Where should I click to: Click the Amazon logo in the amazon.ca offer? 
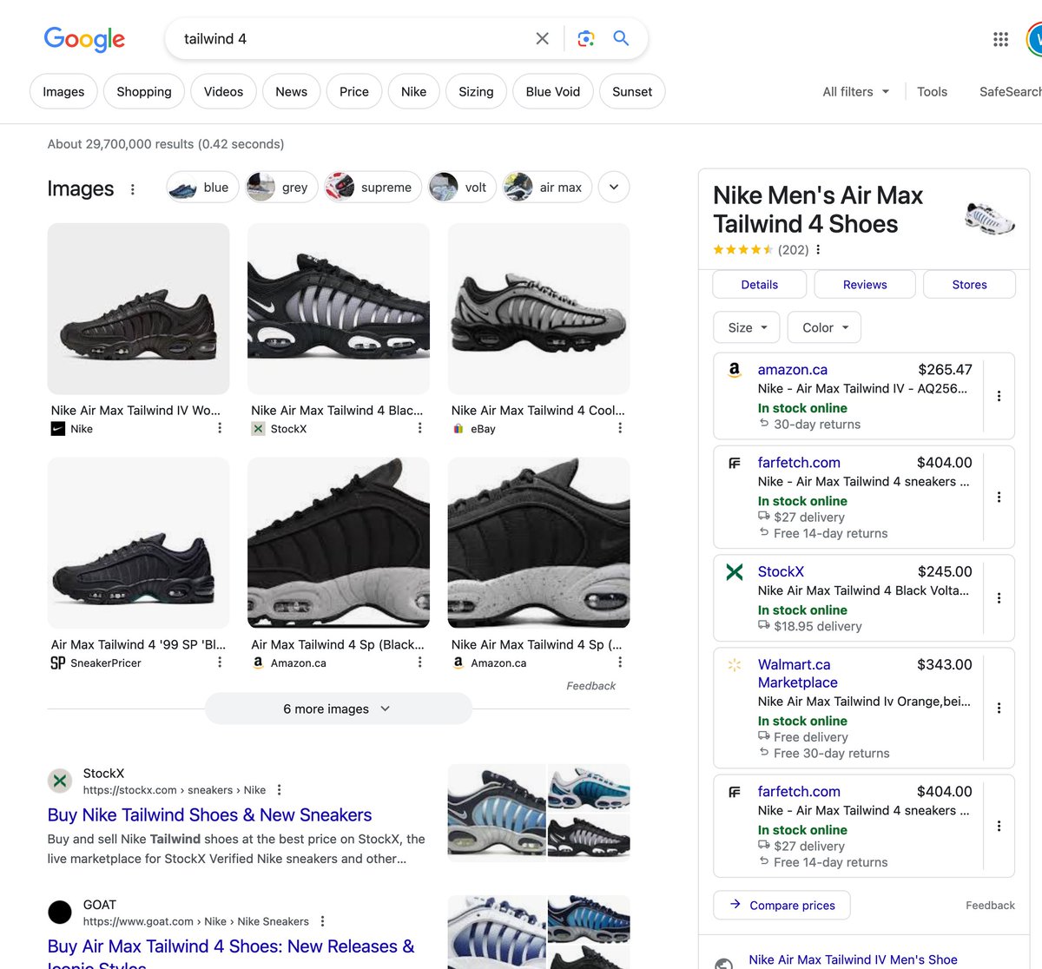pyautogui.click(x=735, y=370)
